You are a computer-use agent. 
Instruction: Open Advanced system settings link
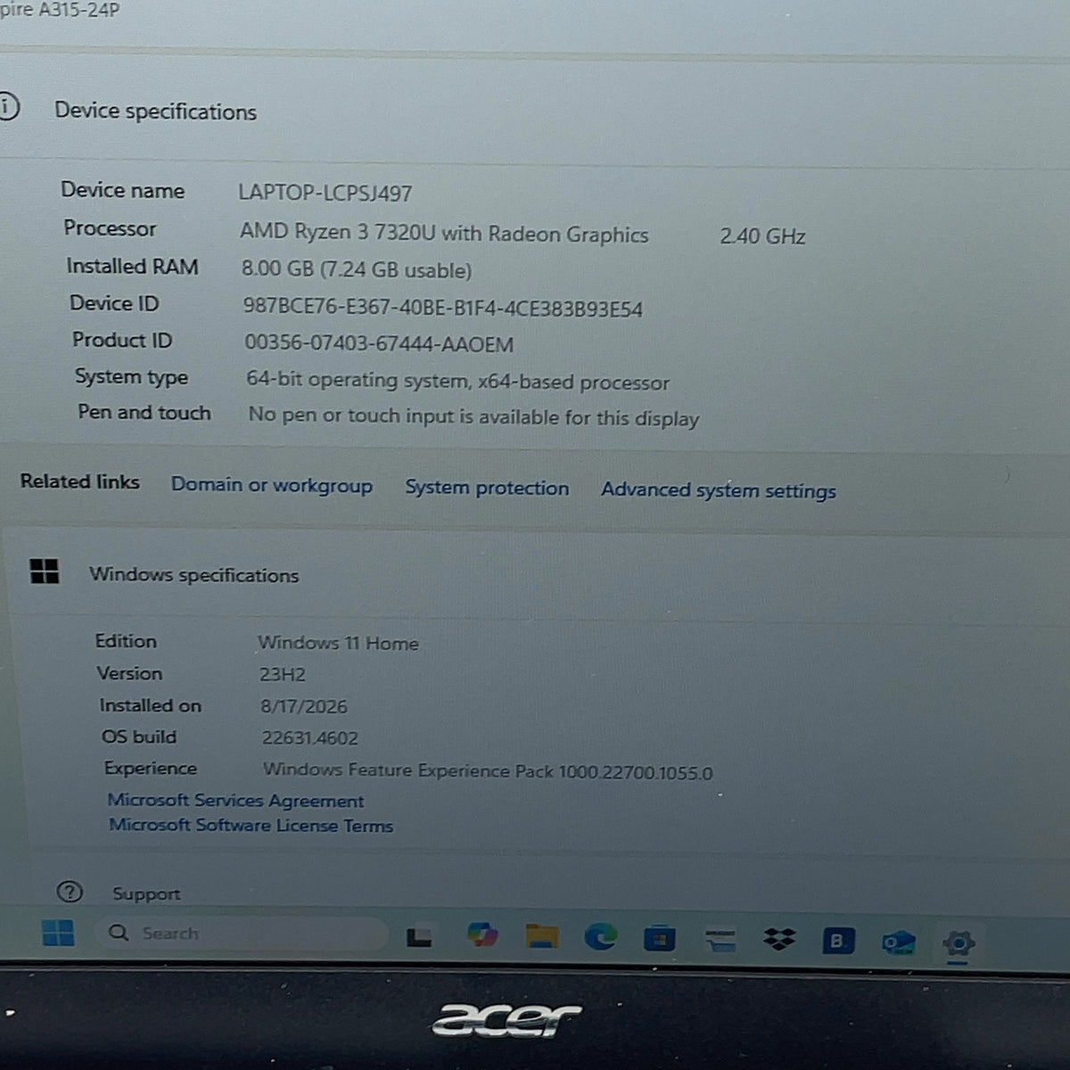[x=719, y=490]
